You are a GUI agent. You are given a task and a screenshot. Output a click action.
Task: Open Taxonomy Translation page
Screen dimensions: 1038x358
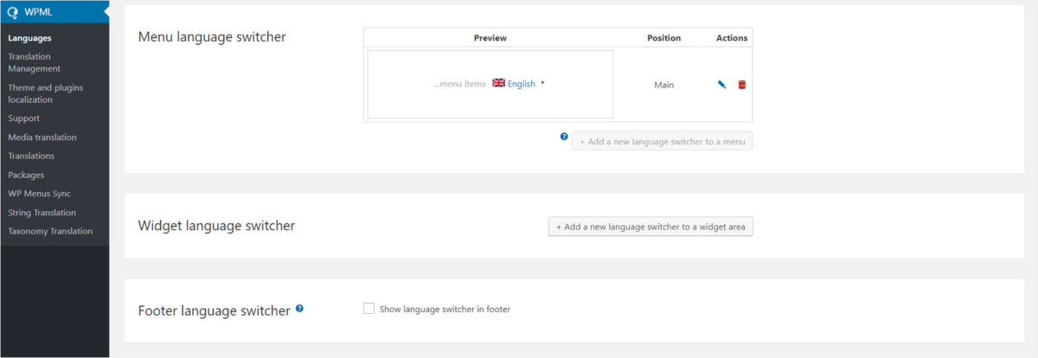[50, 231]
